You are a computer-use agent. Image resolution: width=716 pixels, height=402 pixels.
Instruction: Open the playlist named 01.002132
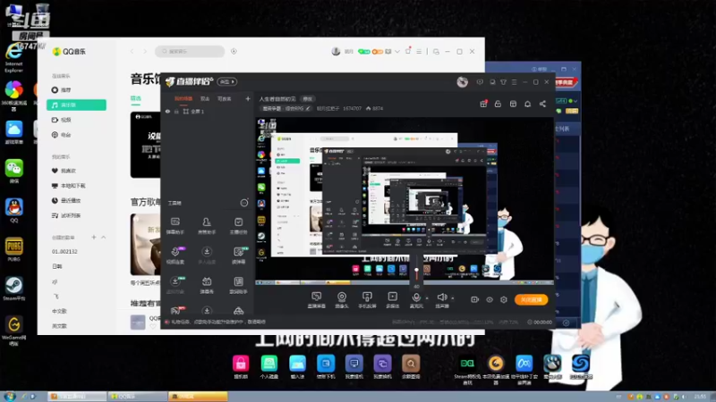coord(64,252)
